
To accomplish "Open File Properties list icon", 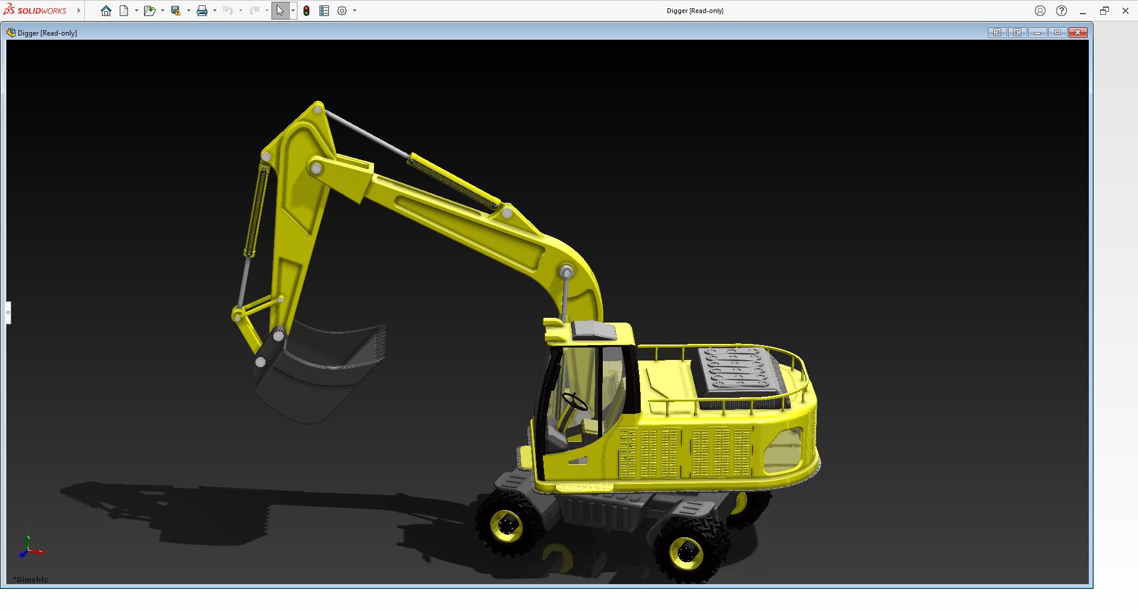I will tap(324, 11).
